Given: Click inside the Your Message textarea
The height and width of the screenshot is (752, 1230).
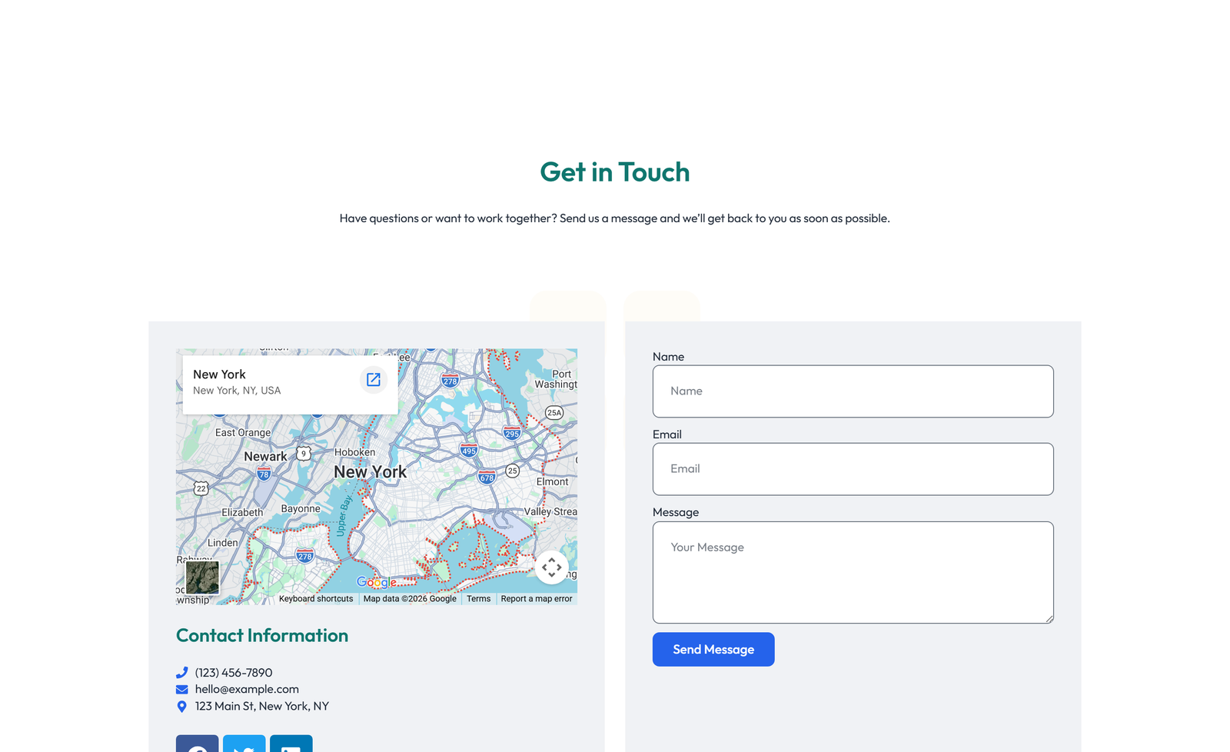Looking at the screenshot, I should [853, 572].
